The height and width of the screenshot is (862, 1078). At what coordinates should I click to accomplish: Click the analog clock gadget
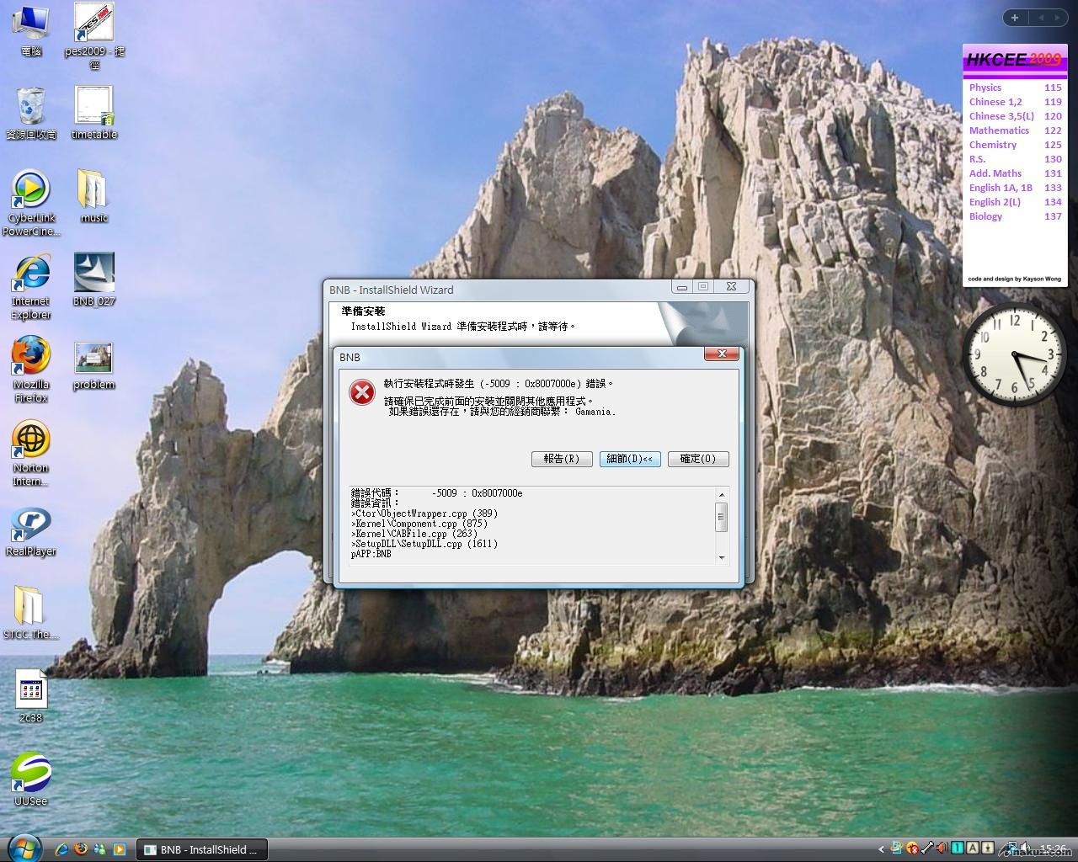click(1014, 354)
